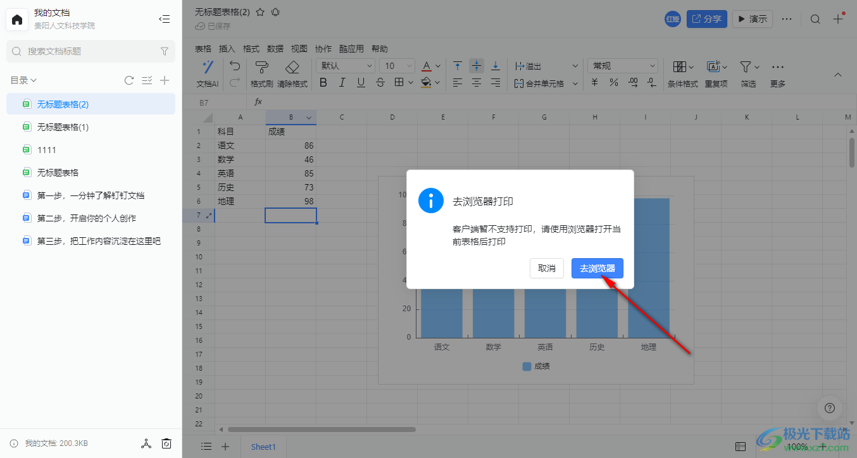Open the 酷应用 menu
This screenshot has height=458, width=857.
(x=351, y=49)
